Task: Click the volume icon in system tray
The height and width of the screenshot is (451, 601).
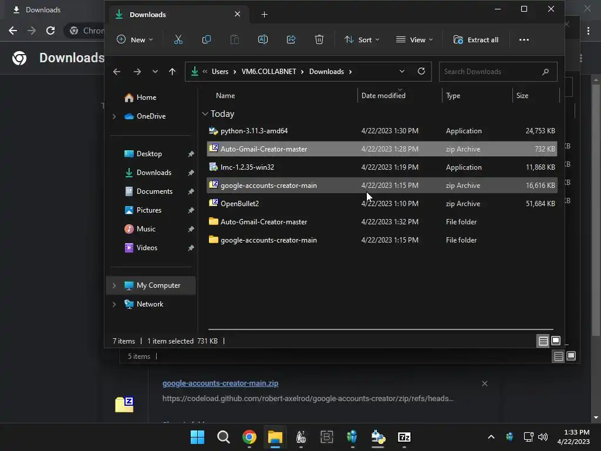Action: [543, 437]
